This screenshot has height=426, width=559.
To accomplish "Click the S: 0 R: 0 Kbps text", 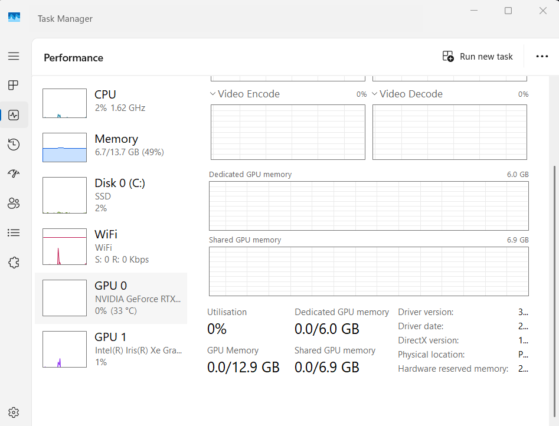I will tap(122, 260).
